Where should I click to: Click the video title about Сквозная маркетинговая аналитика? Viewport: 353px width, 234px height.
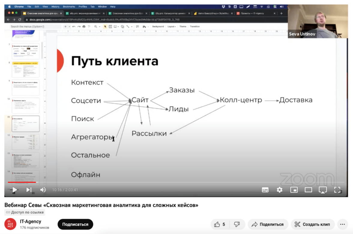[x=101, y=205]
